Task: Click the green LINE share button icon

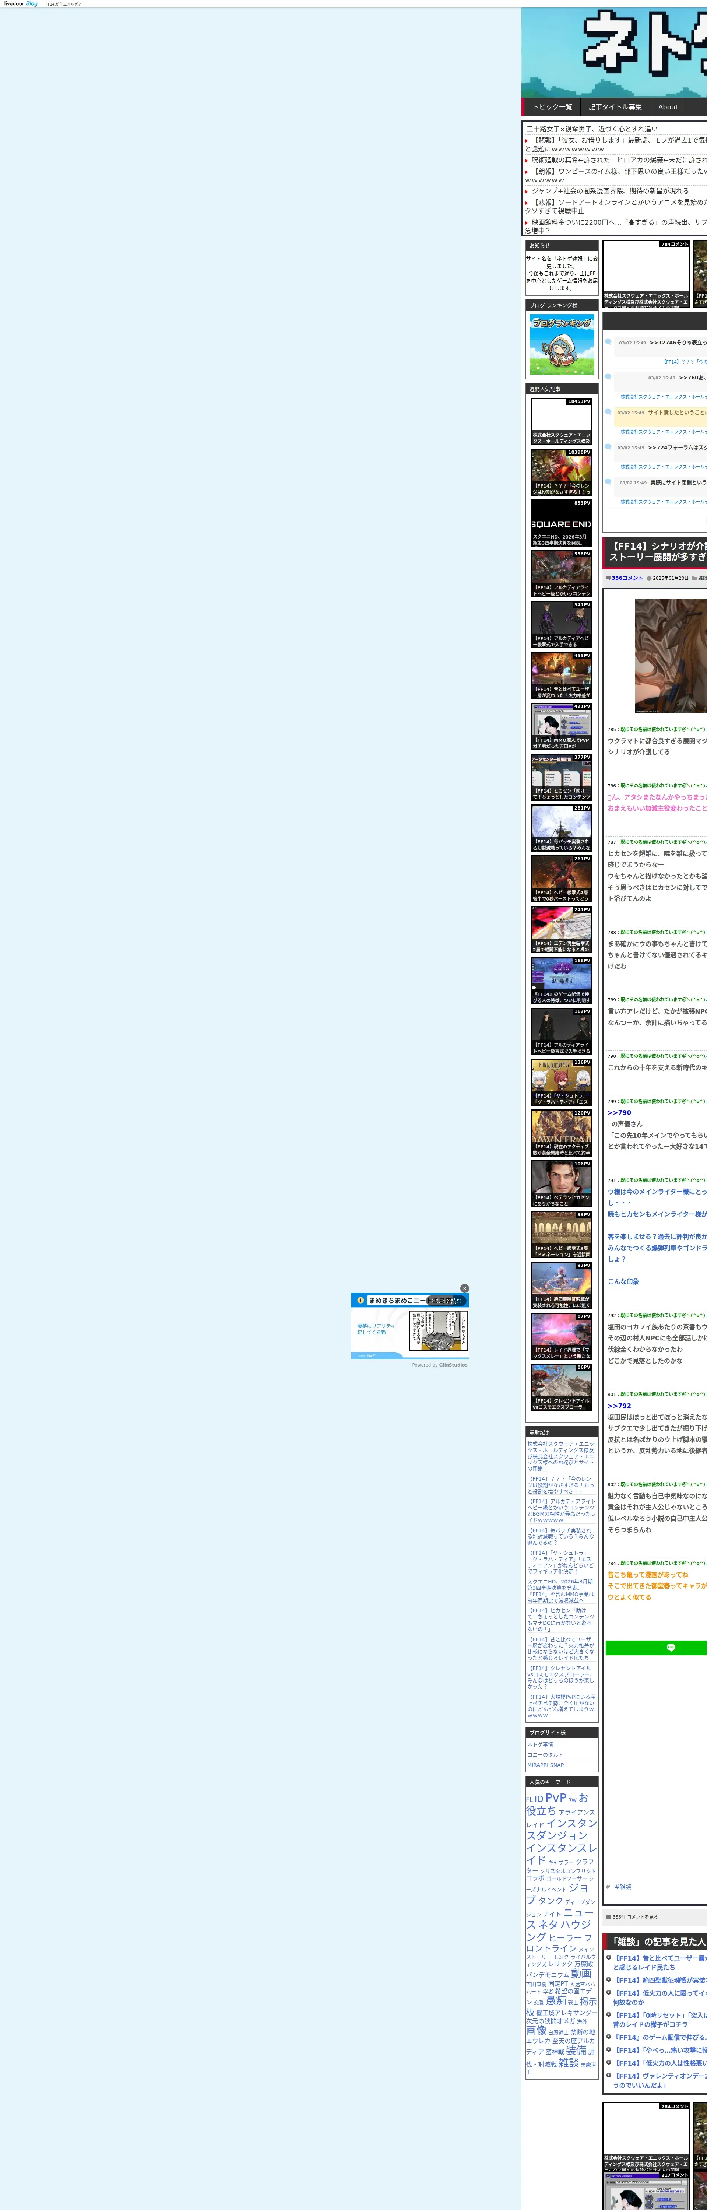Action: [x=670, y=1647]
